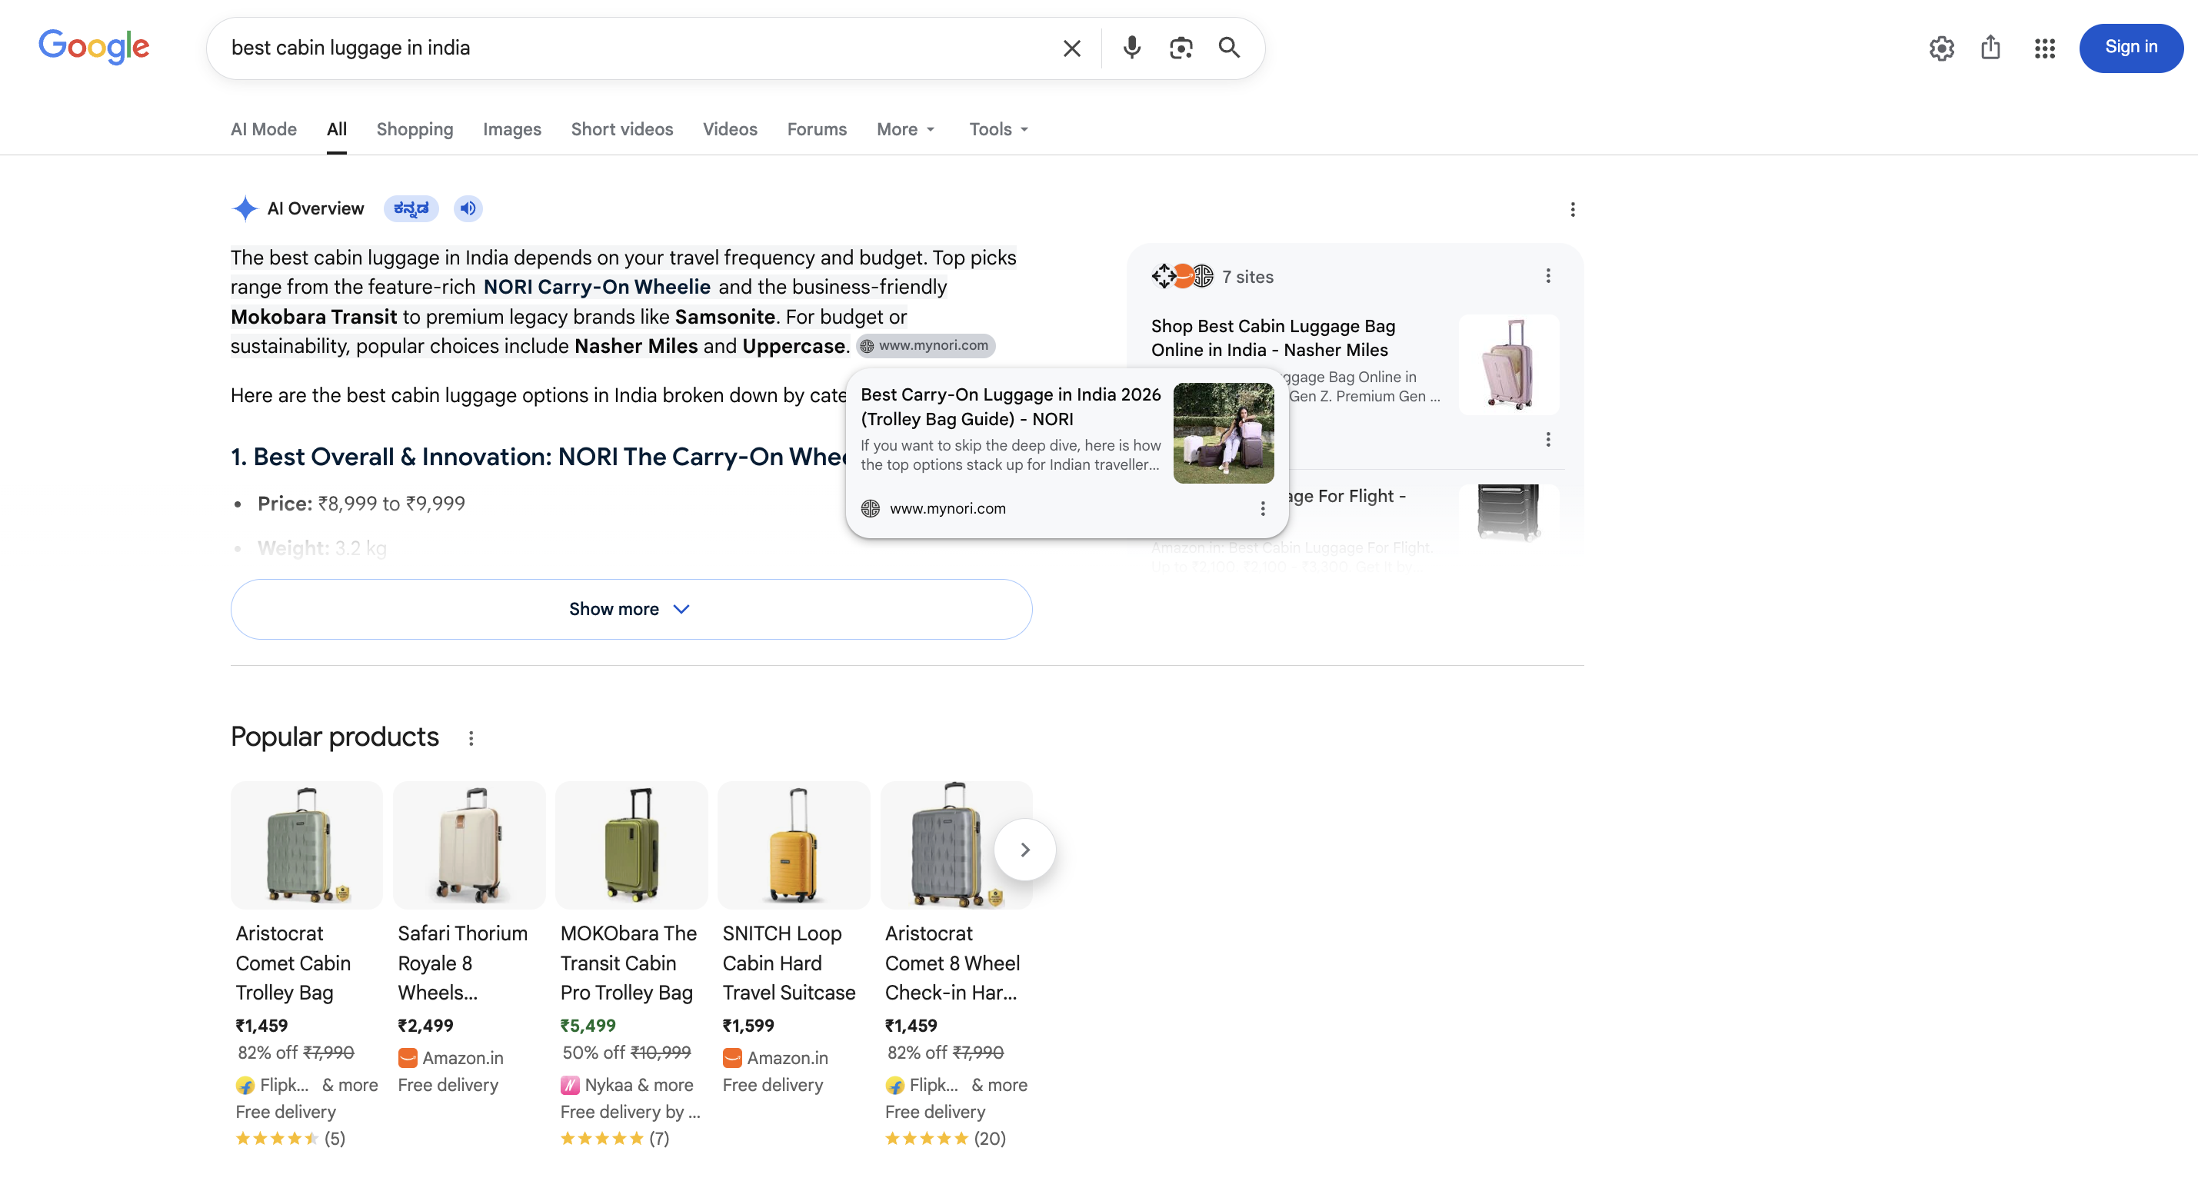Click the share icon in header
The width and height of the screenshot is (2198, 1181).
tap(1990, 48)
